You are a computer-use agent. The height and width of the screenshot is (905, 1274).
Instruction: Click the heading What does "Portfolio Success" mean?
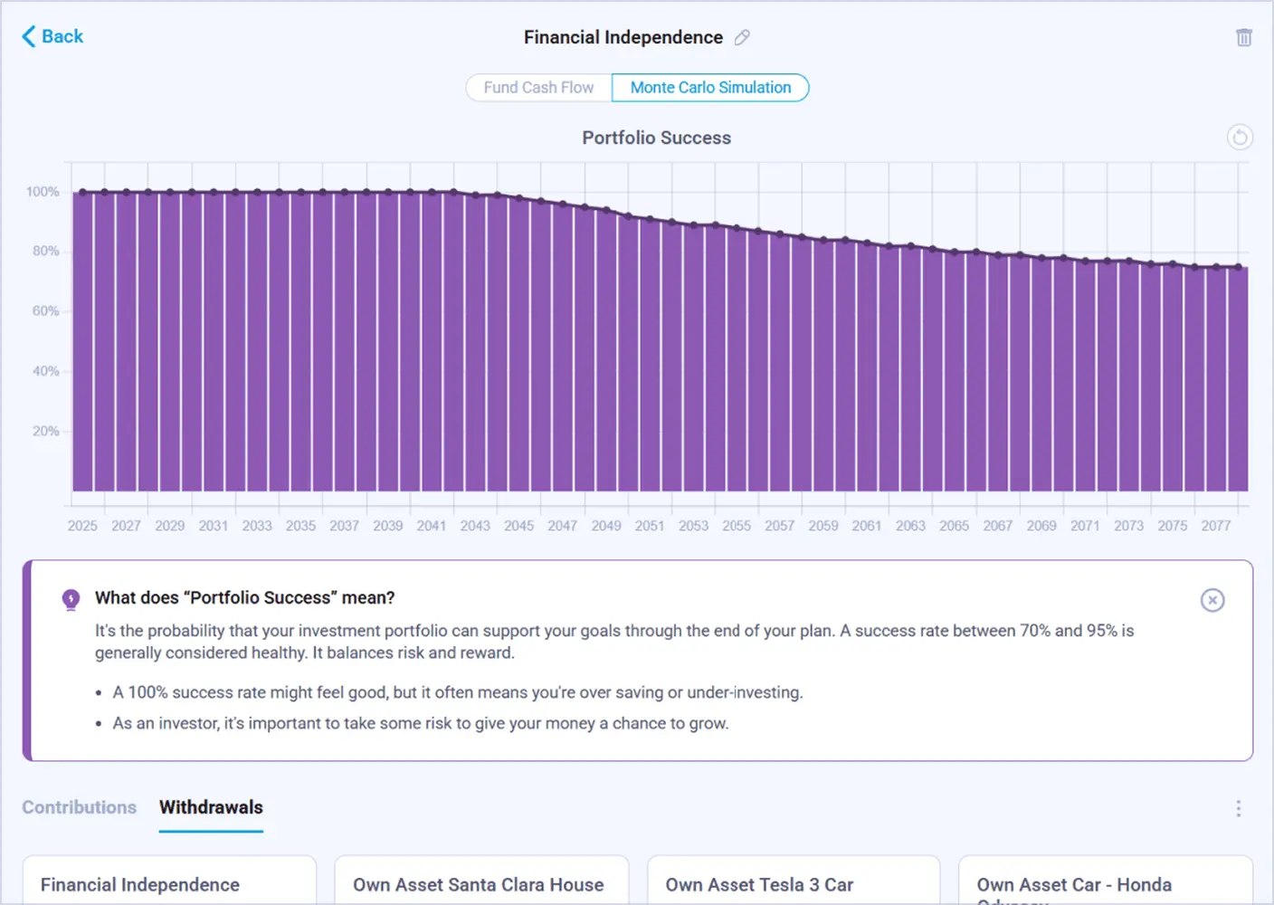click(245, 597)
